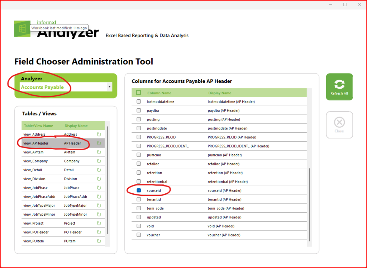
Task: Check the refalloc column checkbox
Action: (x=139, y=164)
